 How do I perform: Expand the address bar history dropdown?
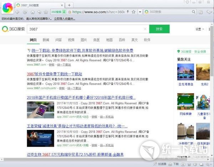(x=140, y=12)
